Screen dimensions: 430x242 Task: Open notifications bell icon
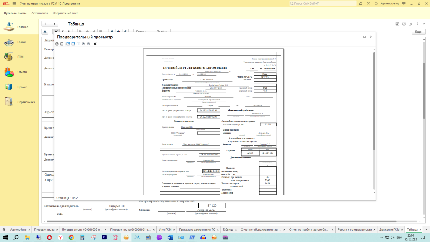(361, 3)
